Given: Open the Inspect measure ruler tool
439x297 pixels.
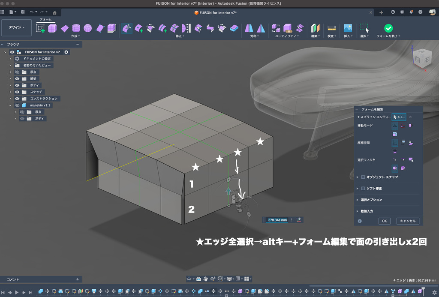Looking at the screenshot, I should pyautogui.click(x=331, y=28).
